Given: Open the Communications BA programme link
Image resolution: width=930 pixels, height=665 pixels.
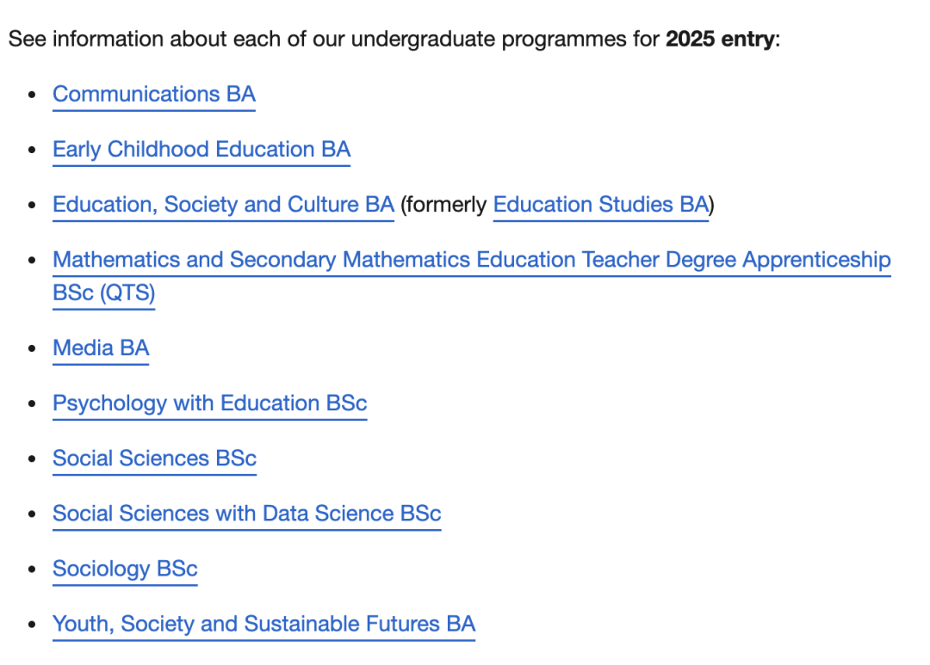Looking at the screenshot, I should tap(154, 95).
